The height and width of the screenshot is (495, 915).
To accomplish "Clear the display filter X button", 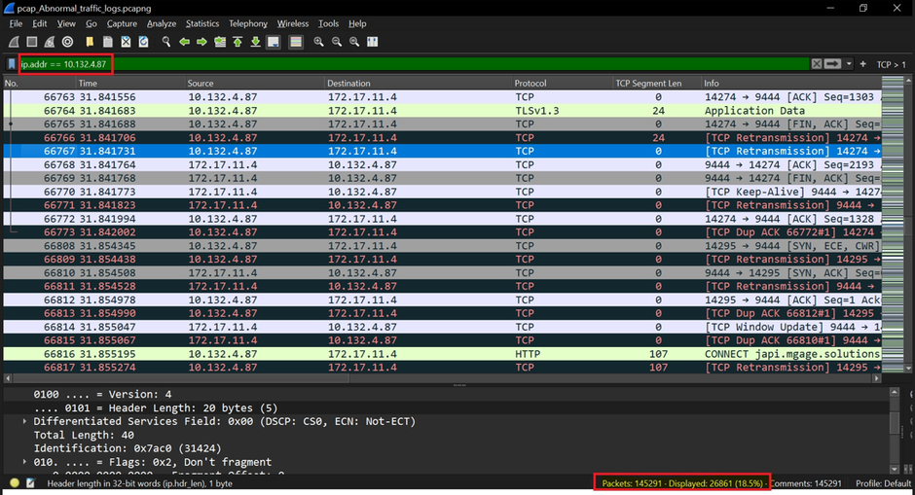I will [x=817, y=64].
